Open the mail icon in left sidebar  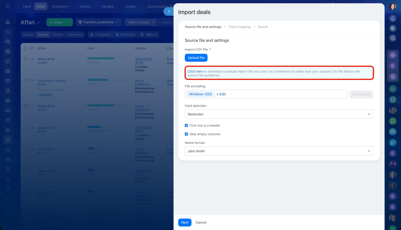(8, 120)
